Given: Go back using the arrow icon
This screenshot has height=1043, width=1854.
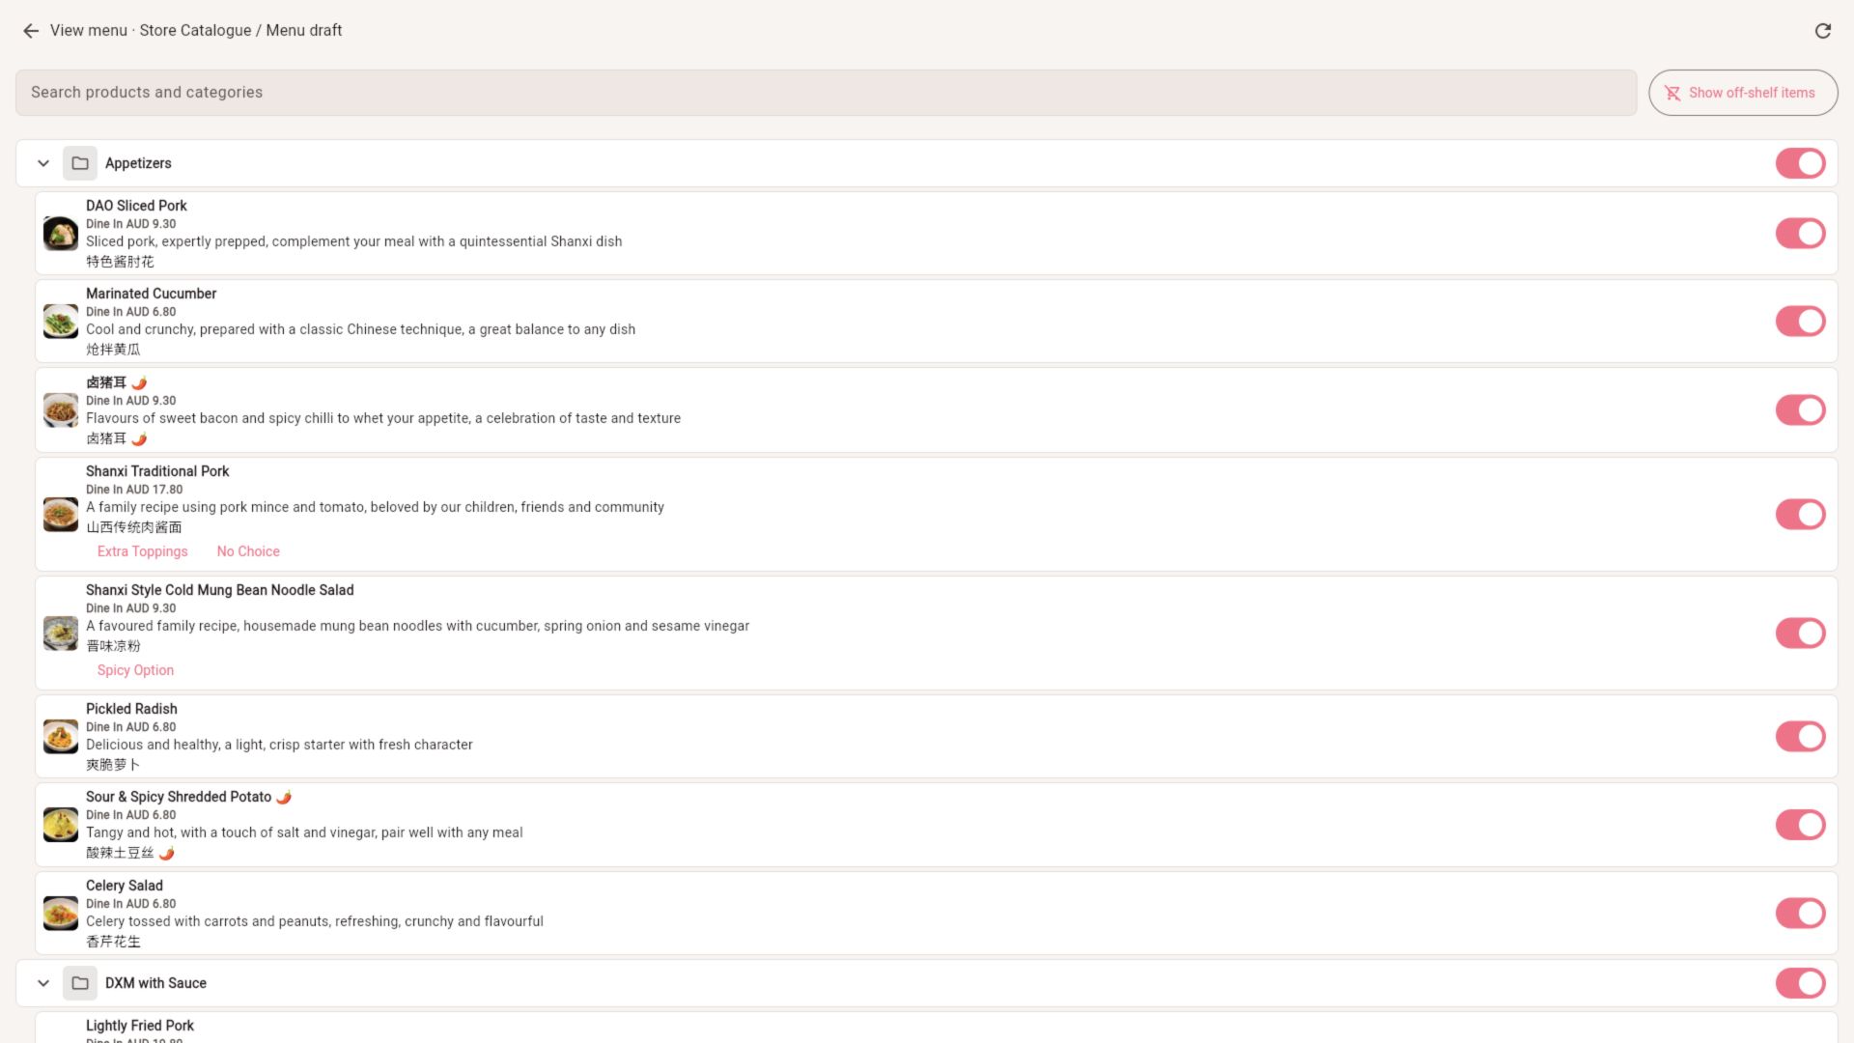Looking at the screenshot, I should pos(31,31).
